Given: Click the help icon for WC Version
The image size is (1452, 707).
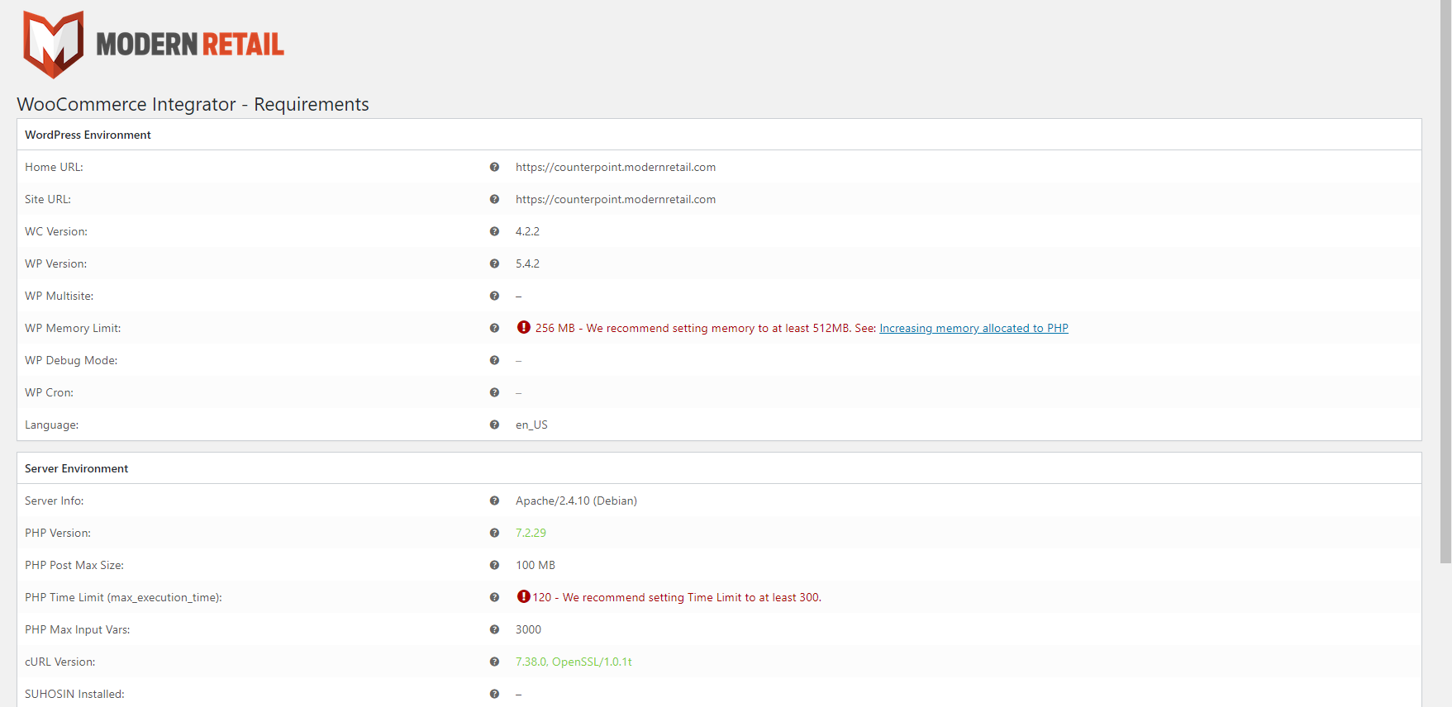Looking at the screenshot, I should (494, 231).
